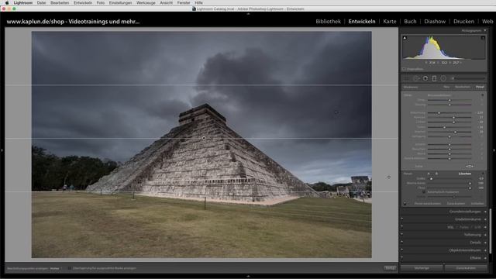Select brush B

[x=436, y=174]
